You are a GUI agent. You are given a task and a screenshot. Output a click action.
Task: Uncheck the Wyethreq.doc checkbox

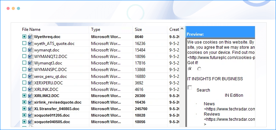point(24,37)
